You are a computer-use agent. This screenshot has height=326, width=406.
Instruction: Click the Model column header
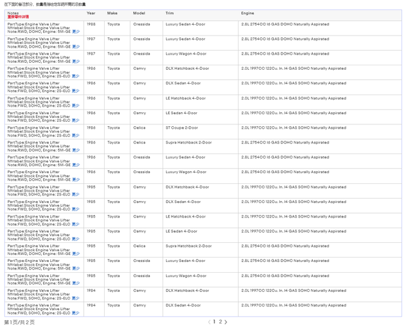click(x=139, y=13)
